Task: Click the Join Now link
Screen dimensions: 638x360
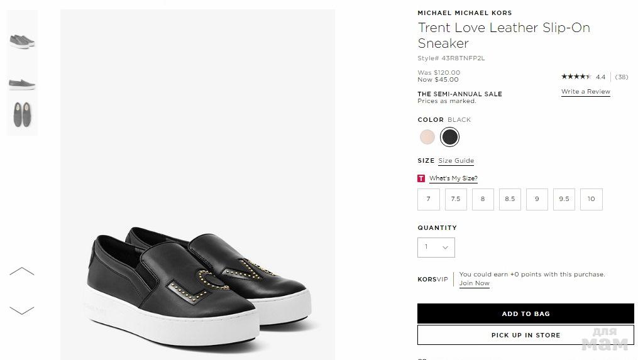Action: [474, 283]
